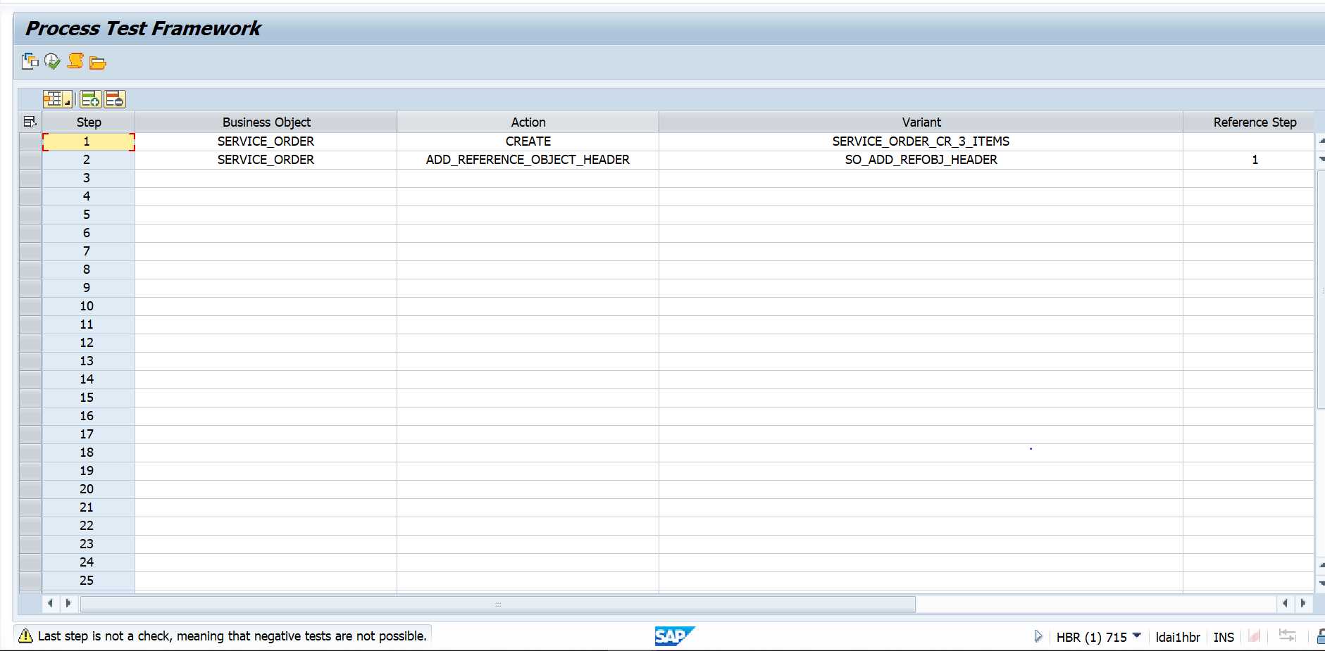Click the table layout settings icon
This screenshot has height=651, width=1325.
point(53,99)
